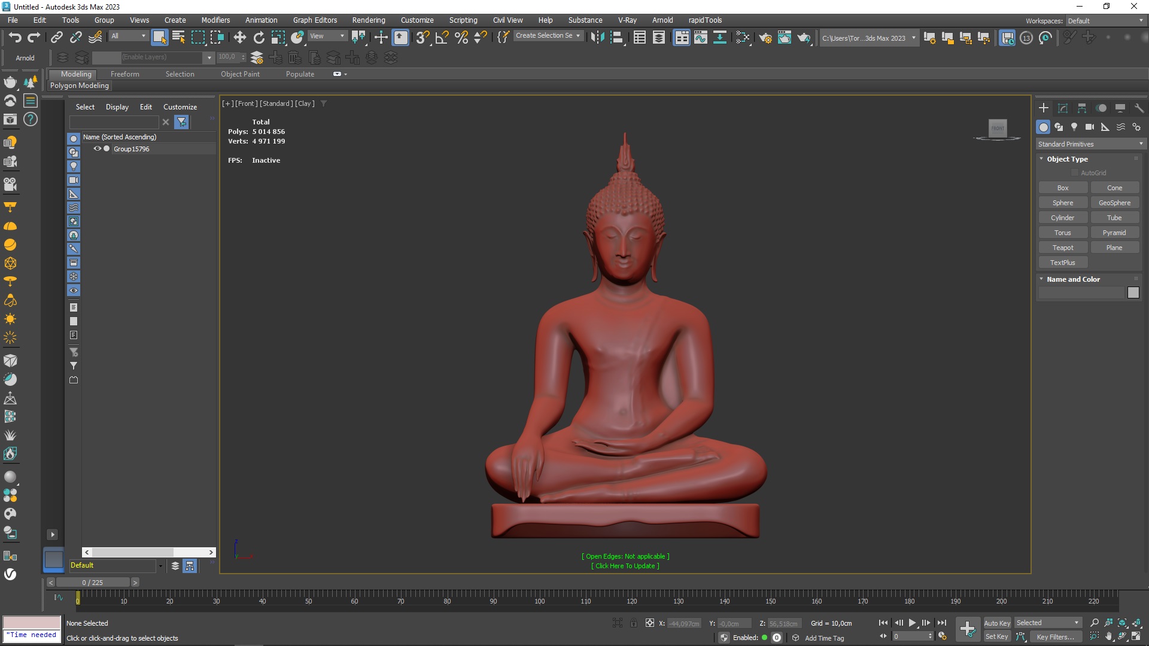This screenshot has height=646, width=1149.
Task: Click the object color swatch
Action: [x=1133, y=292]
